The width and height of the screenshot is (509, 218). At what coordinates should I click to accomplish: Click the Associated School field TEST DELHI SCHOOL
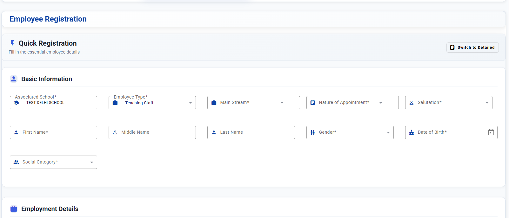53,103
